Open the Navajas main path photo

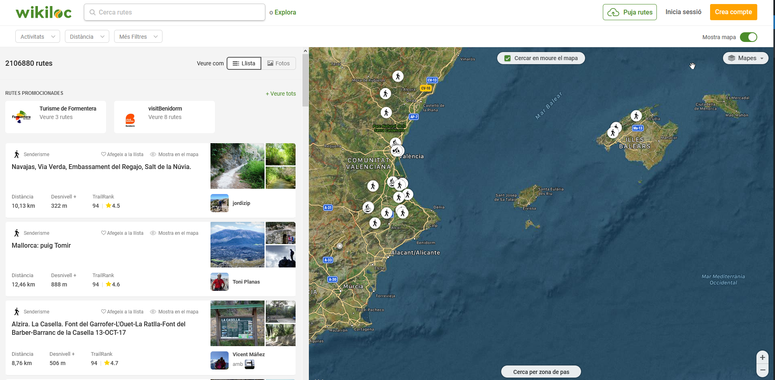click(x=237, y=166)
